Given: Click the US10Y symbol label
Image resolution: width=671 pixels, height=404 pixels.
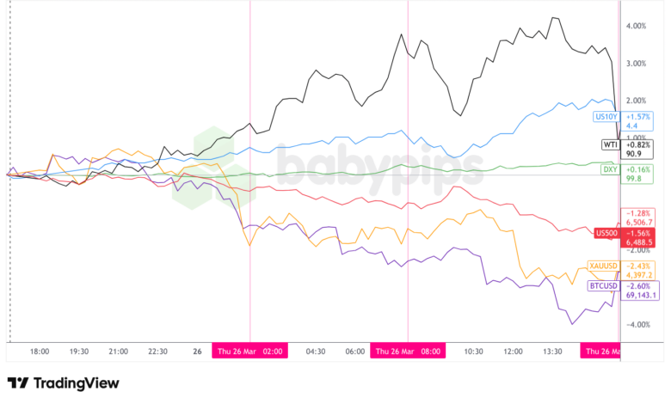Looking at the screenshot, I should (x=605, y=115).
